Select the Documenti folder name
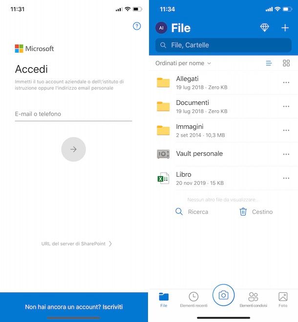Screen dimensions: 298x322 point(192,102)
